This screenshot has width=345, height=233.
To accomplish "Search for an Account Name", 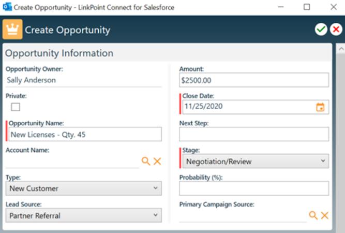I will 146,162.
